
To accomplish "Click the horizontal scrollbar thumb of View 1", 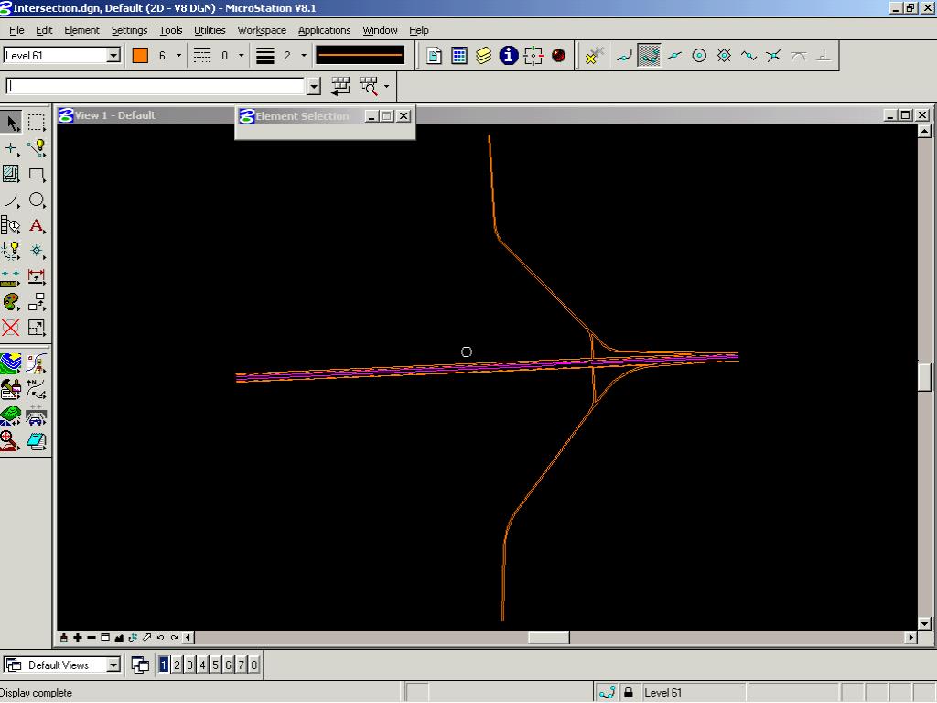I will [549, 638].
